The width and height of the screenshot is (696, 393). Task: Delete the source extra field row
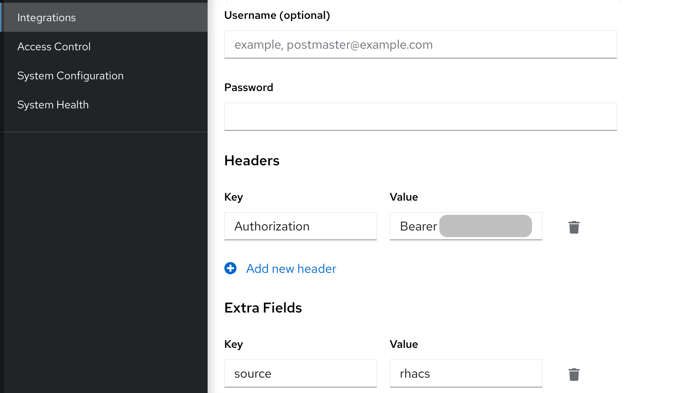(574, 374)
